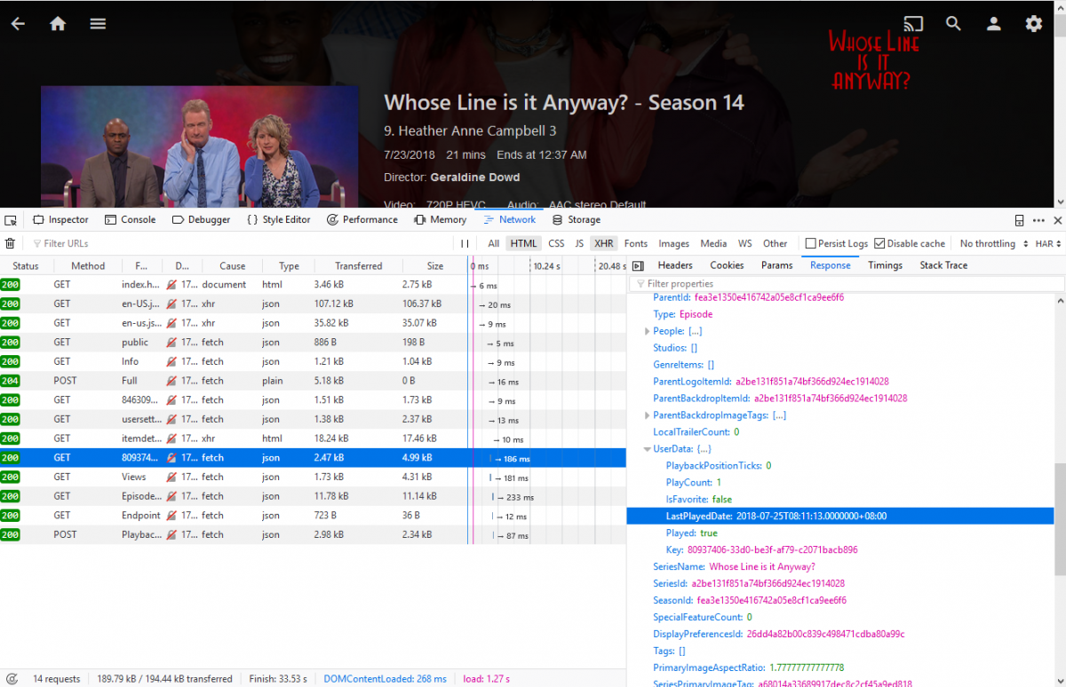Open the home page icon

[x=58, y=24]
